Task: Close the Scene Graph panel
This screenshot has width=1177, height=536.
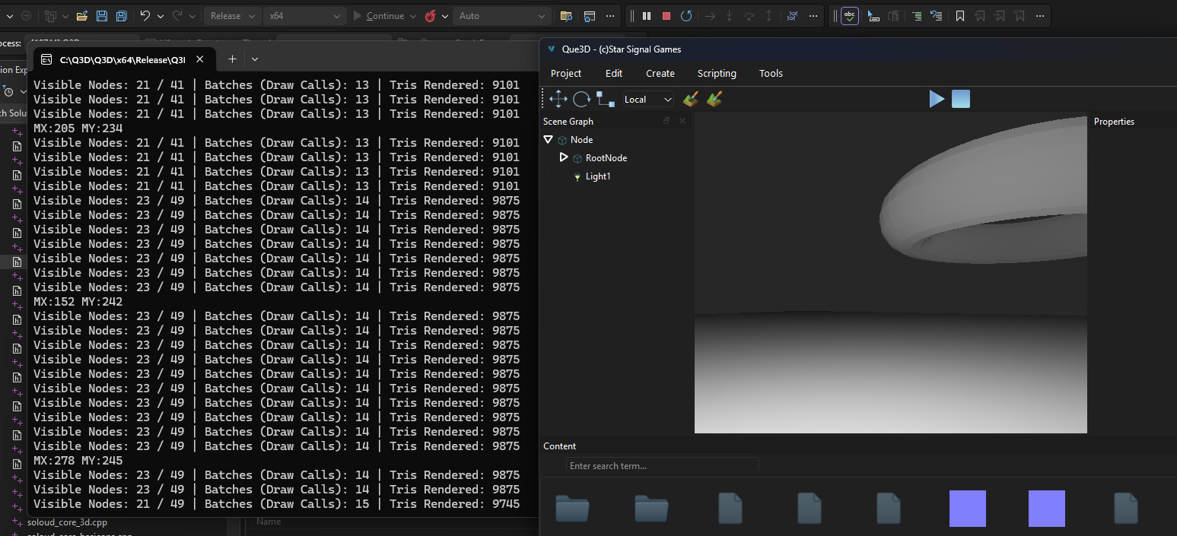Action: [x=682, y=121]
